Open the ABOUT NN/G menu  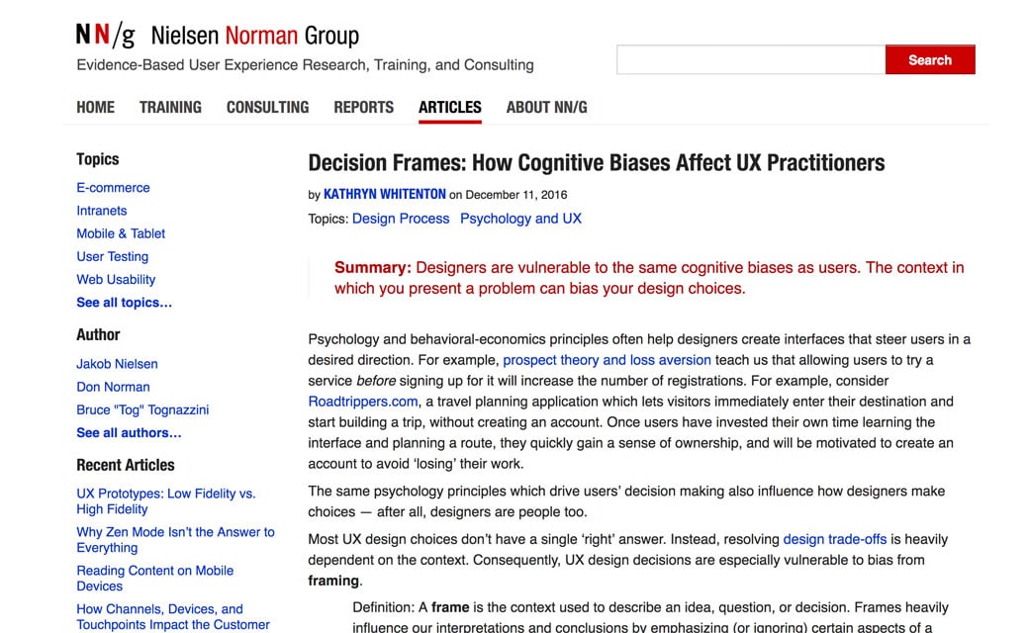point(546,107)
